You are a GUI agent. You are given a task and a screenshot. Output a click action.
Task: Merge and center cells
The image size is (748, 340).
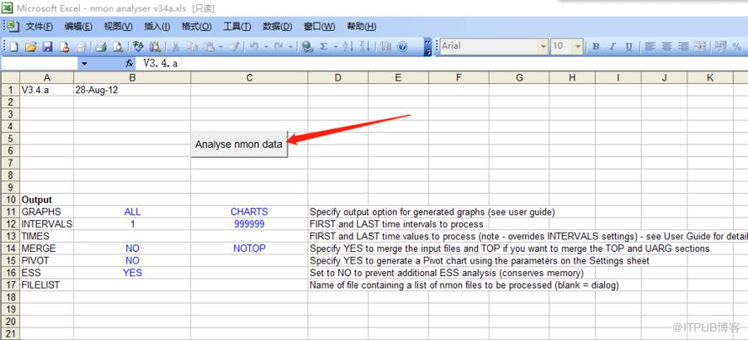[700, 47]
